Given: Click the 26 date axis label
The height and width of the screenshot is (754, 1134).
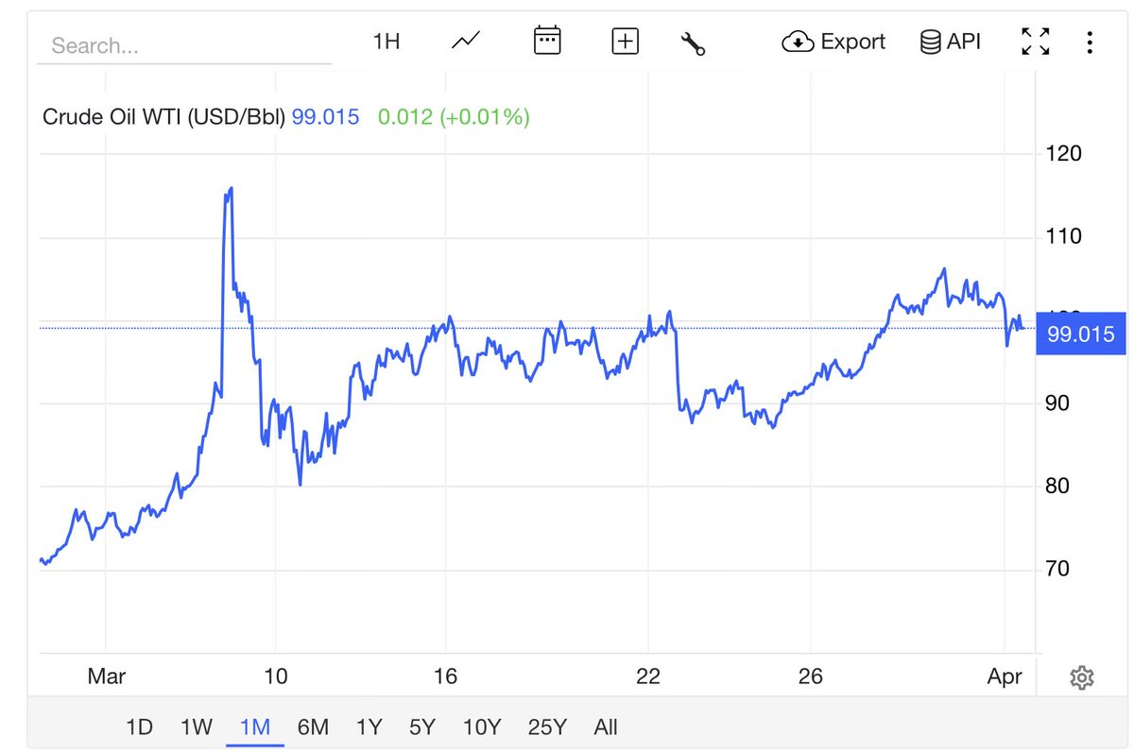Looking at the screenshot, I should click(811, 677).
